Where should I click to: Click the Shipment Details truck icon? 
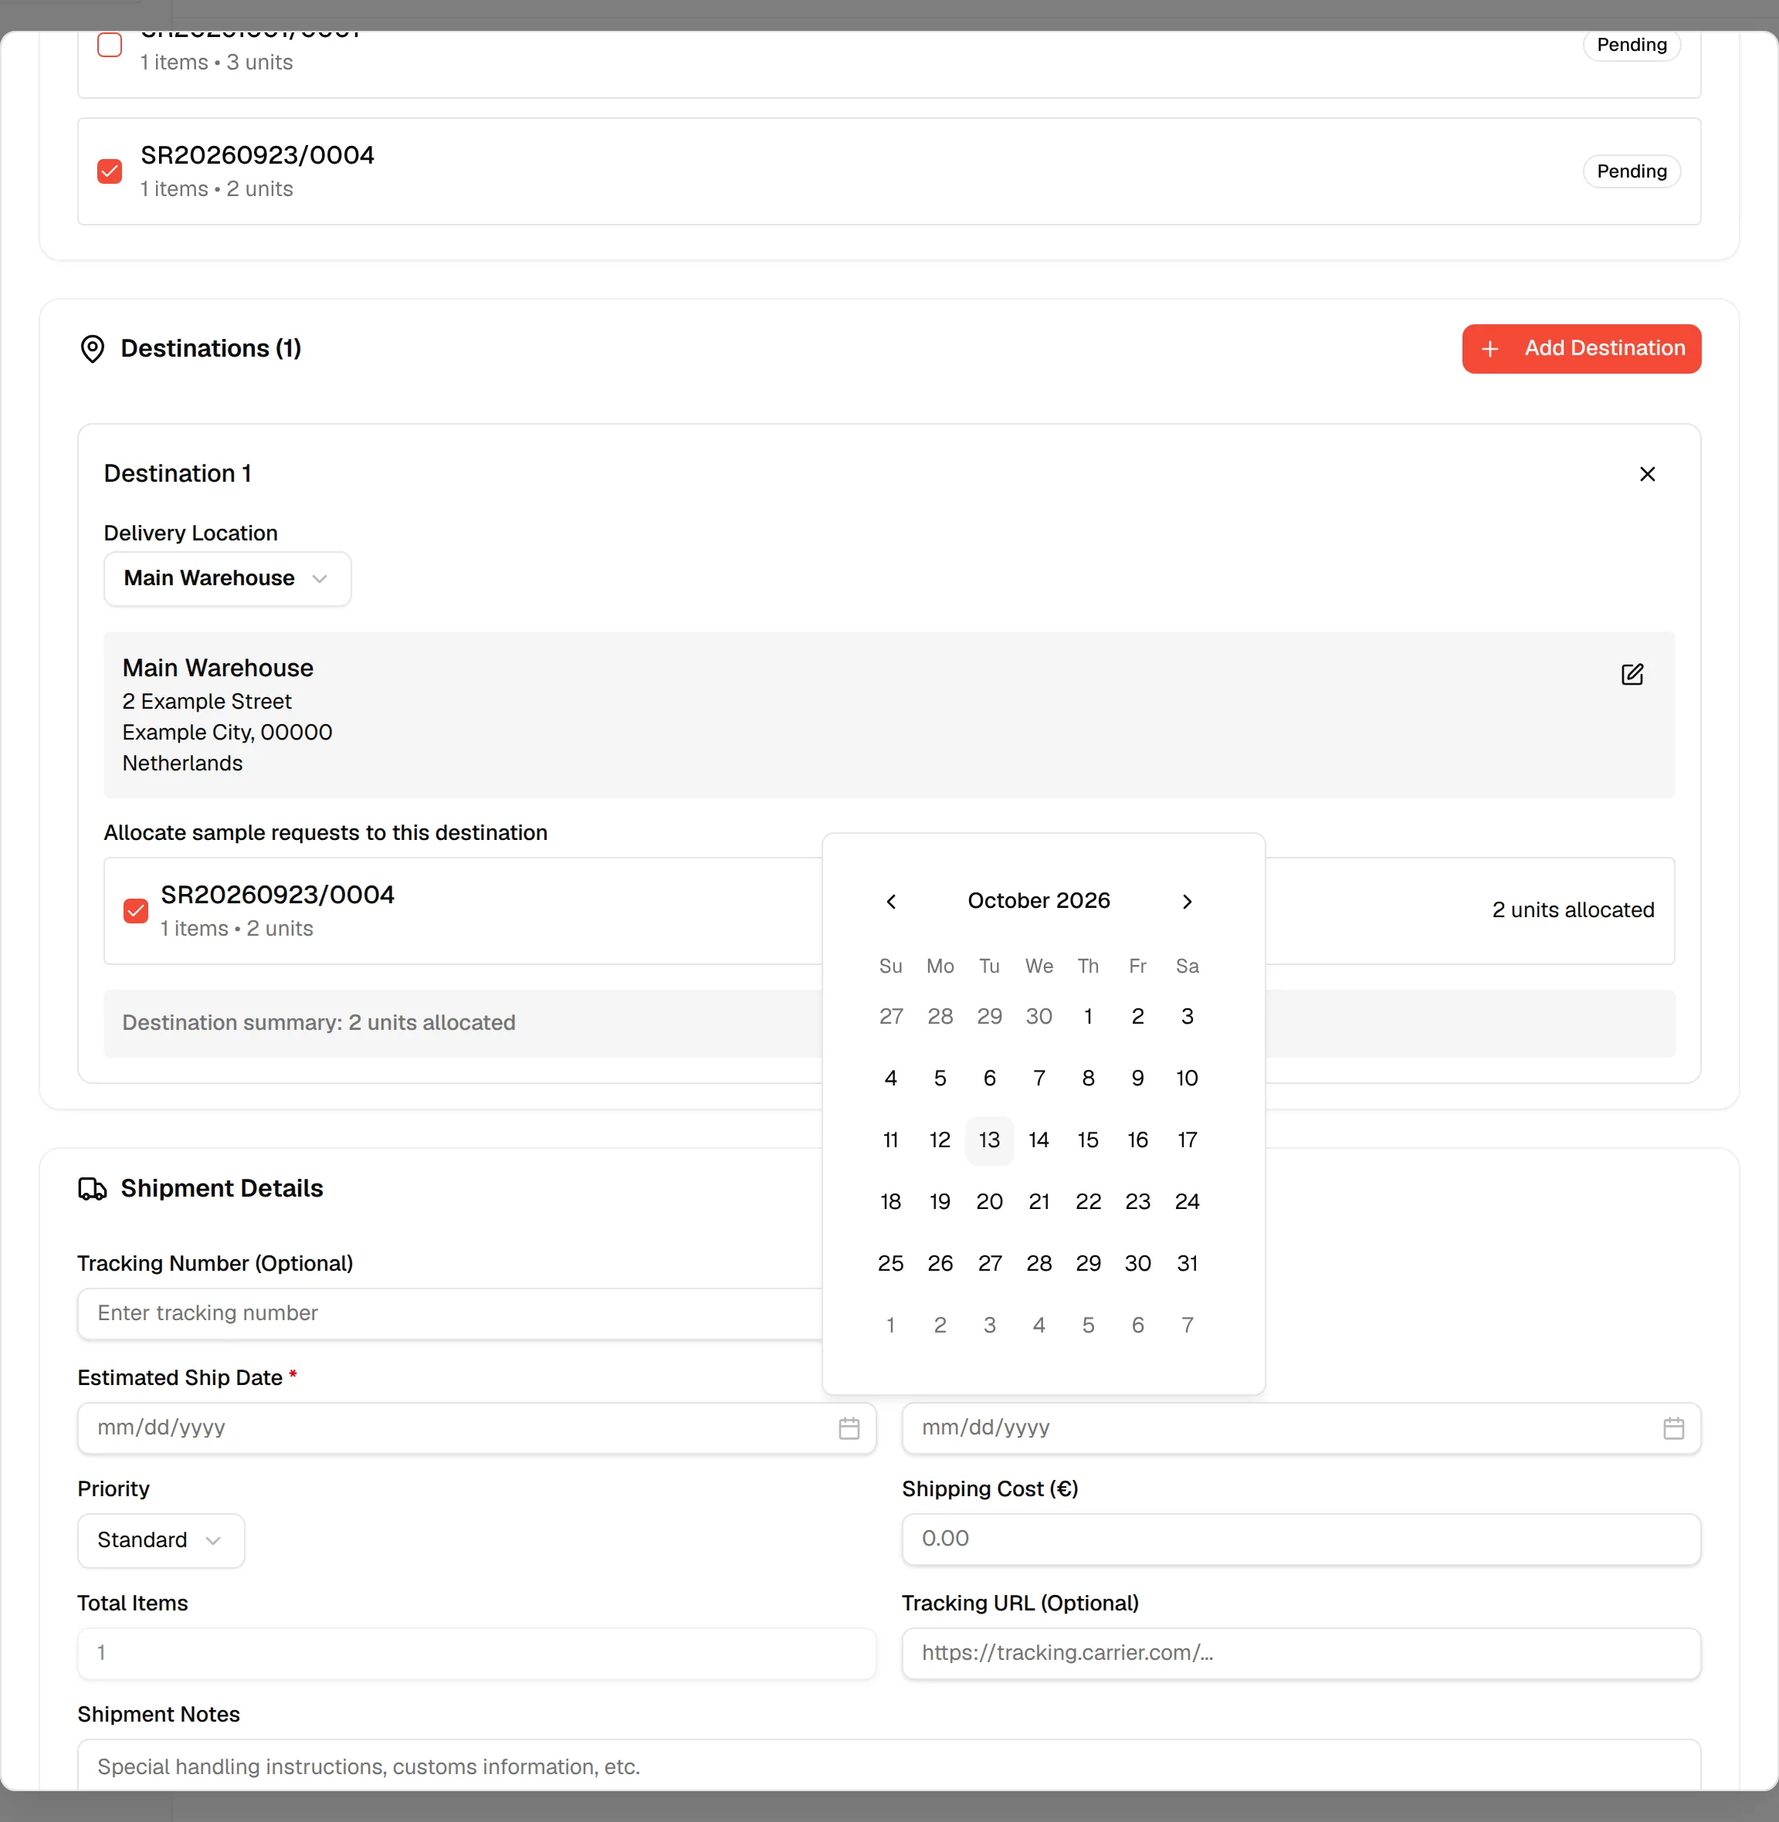tap(93, 1188)
